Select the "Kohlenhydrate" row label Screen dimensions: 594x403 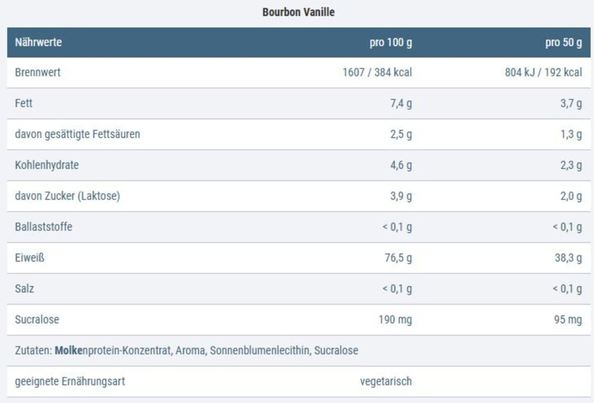pos(47,165)
